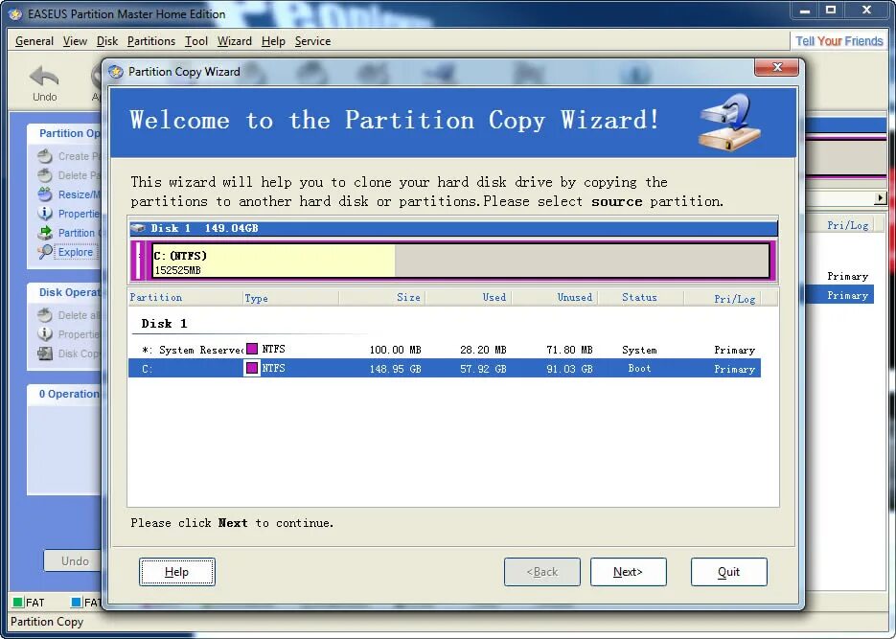Select the C: partition row name
The height and width of the screenshot is (639, 896).
(147, 369)
